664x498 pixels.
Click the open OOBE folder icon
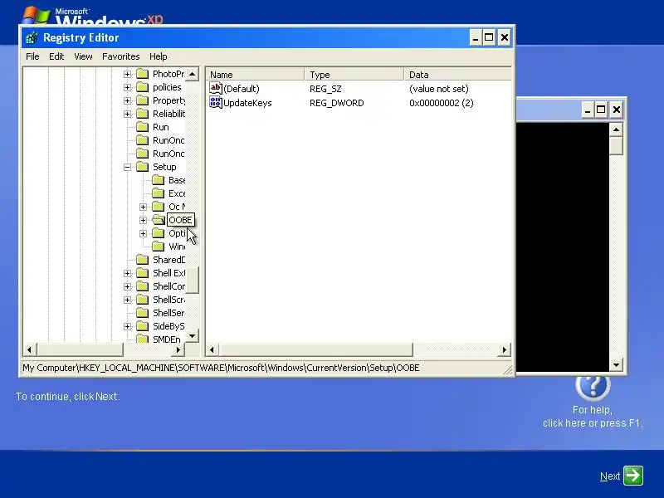pyautogui.click(x=159, y=220)
